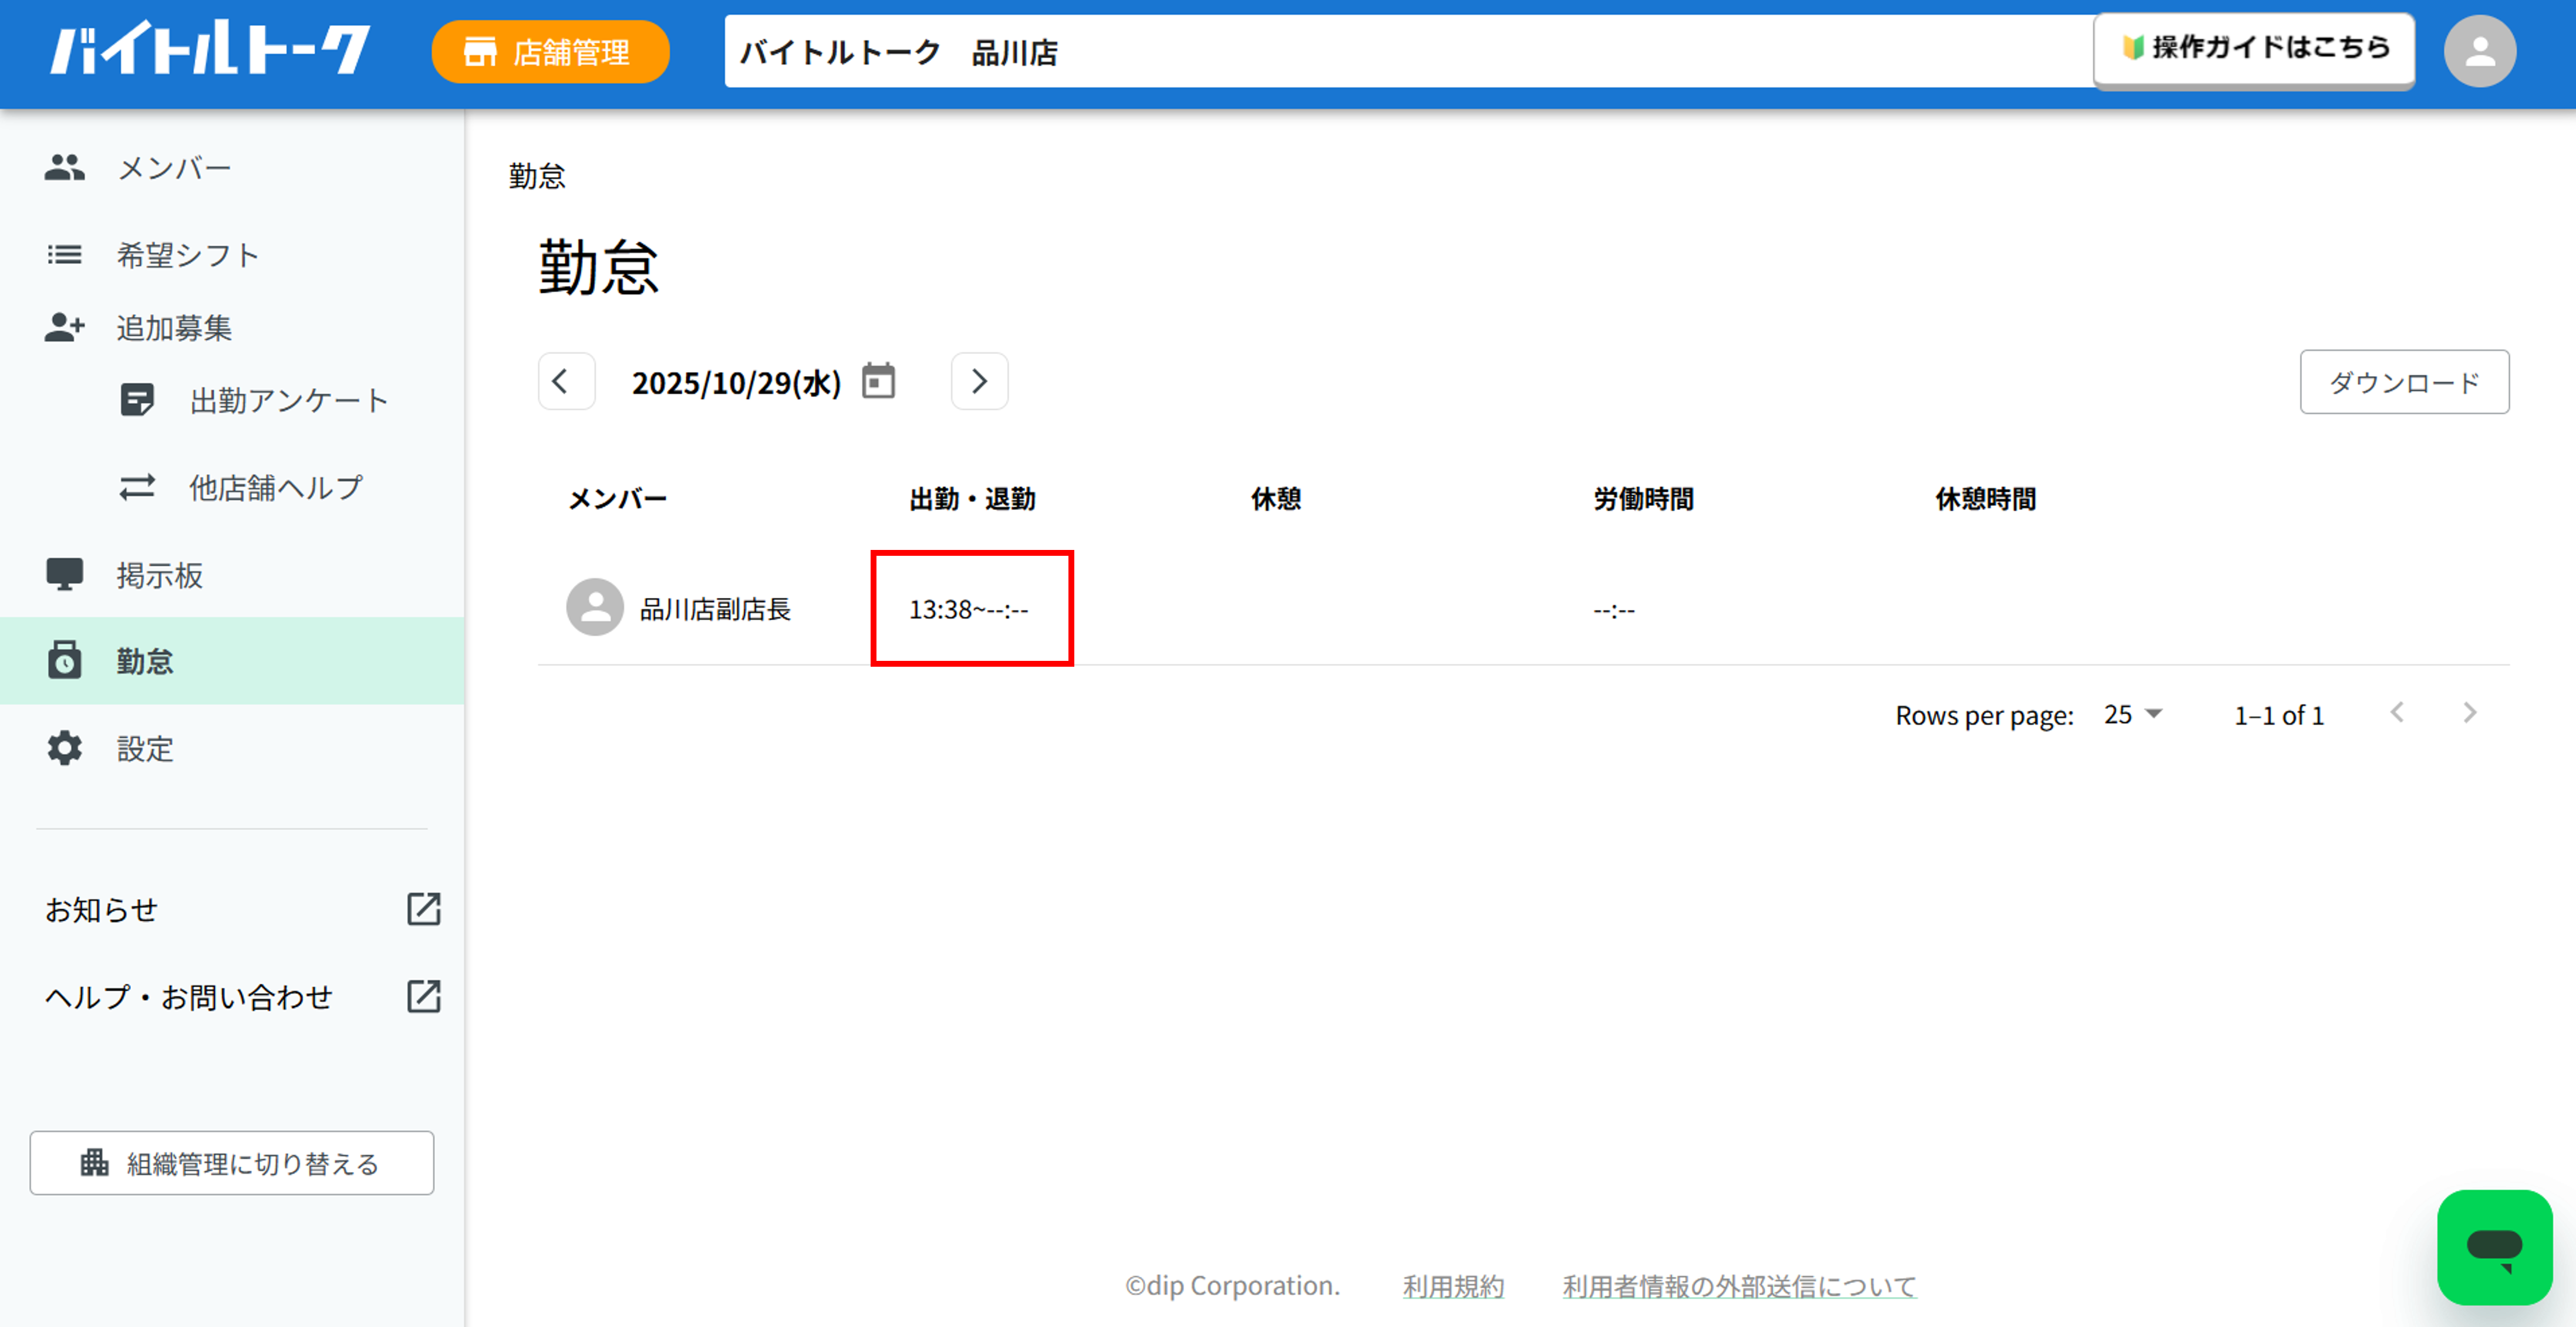Click the 設定 gear icon
Image resolution: width=2576 pixels, height=1327 pixels.
65,748
